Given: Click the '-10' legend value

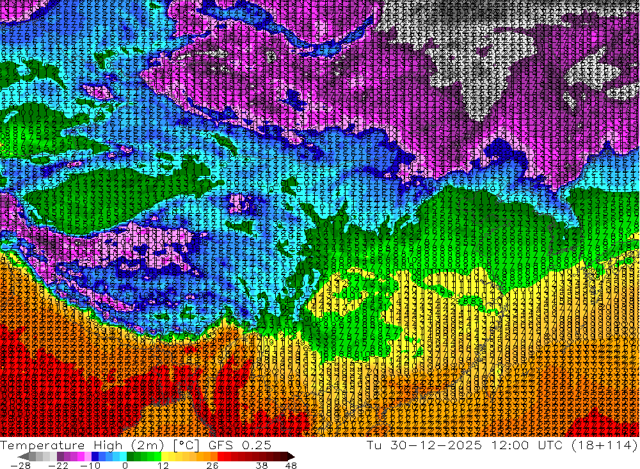Looking at the screenshot, I should pyautogui.click(x=90, y=465).
